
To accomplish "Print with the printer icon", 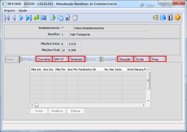I will [163, 17].
